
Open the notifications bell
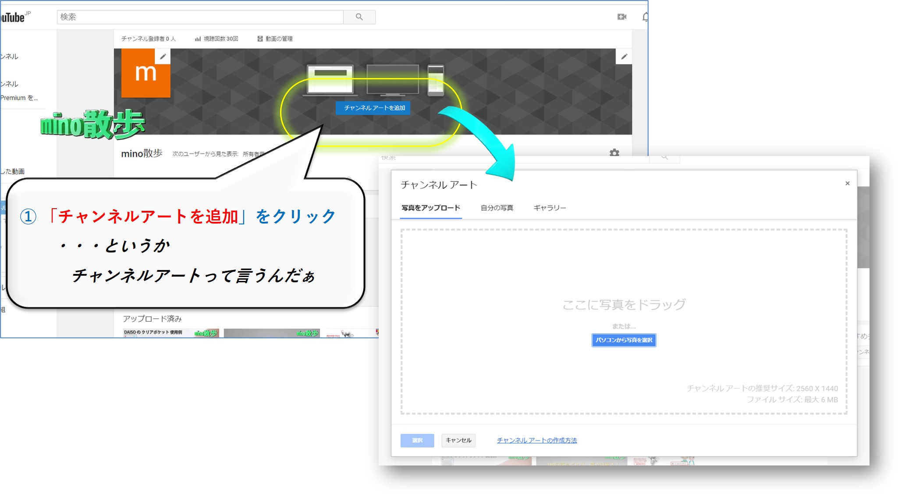645,17
